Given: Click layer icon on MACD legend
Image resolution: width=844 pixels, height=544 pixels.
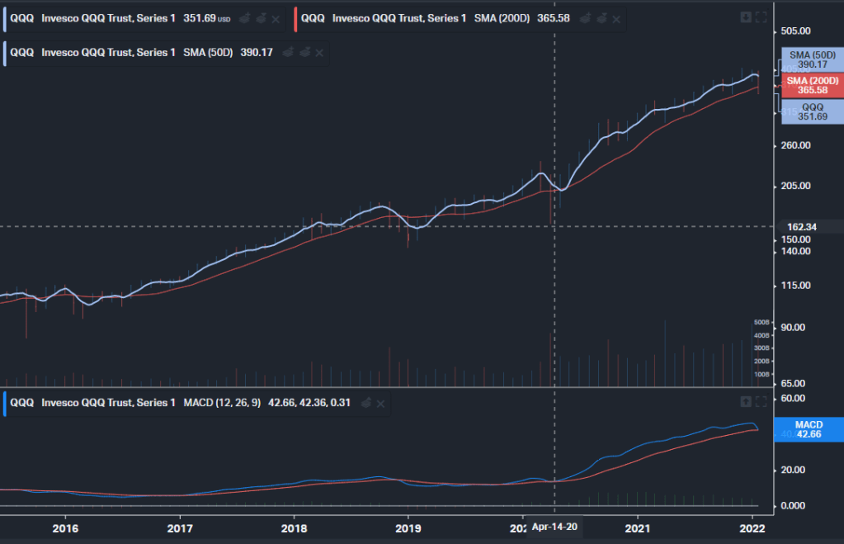Looking at the screenshot, I should 365,403.
